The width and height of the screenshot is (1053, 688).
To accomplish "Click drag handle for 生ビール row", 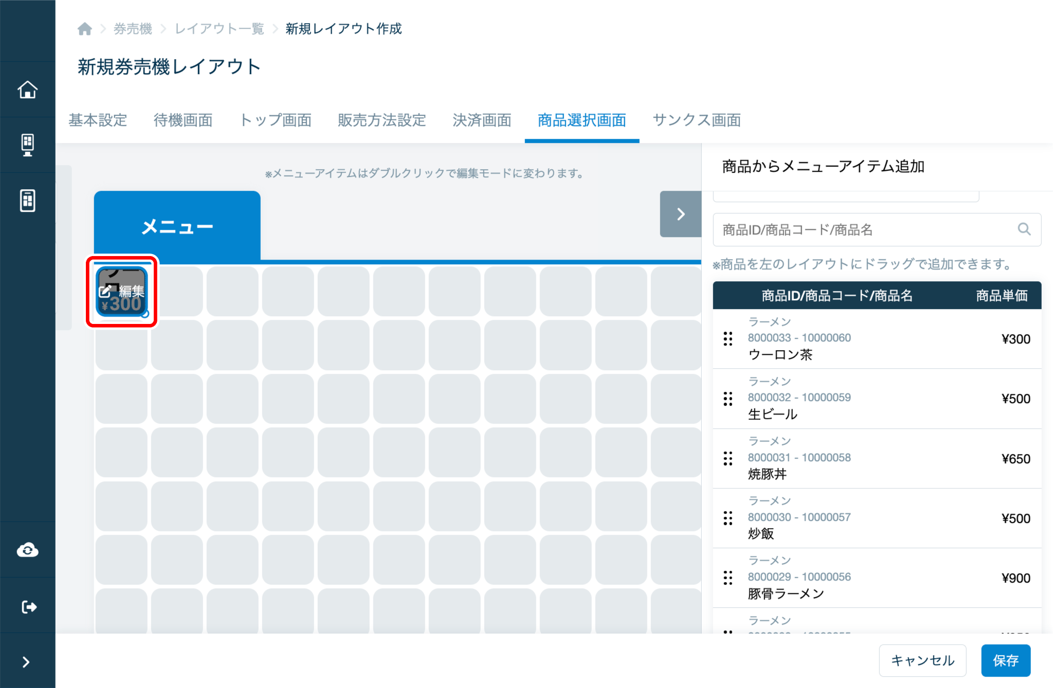I will [x=728, y=399].
